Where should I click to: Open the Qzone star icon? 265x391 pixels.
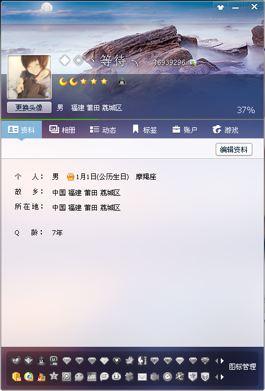53,376
